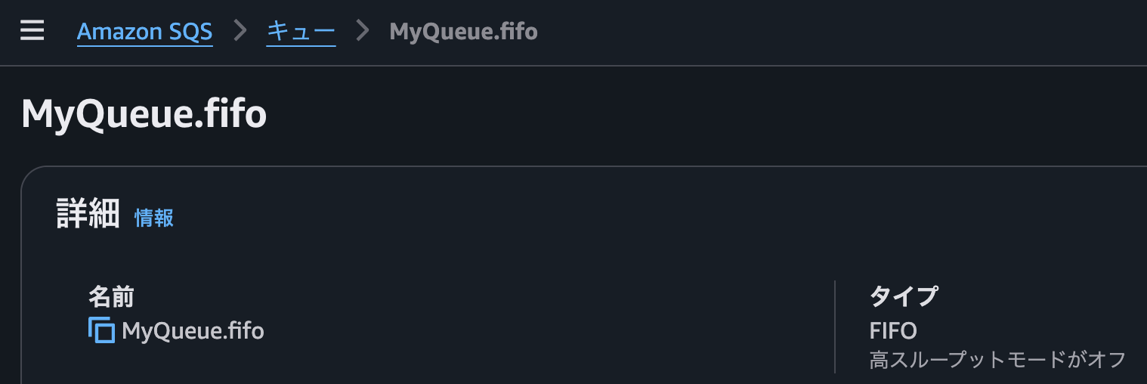Open the 情報 info link
Screen dimensions: 1147x384
[x=154, y=218]
